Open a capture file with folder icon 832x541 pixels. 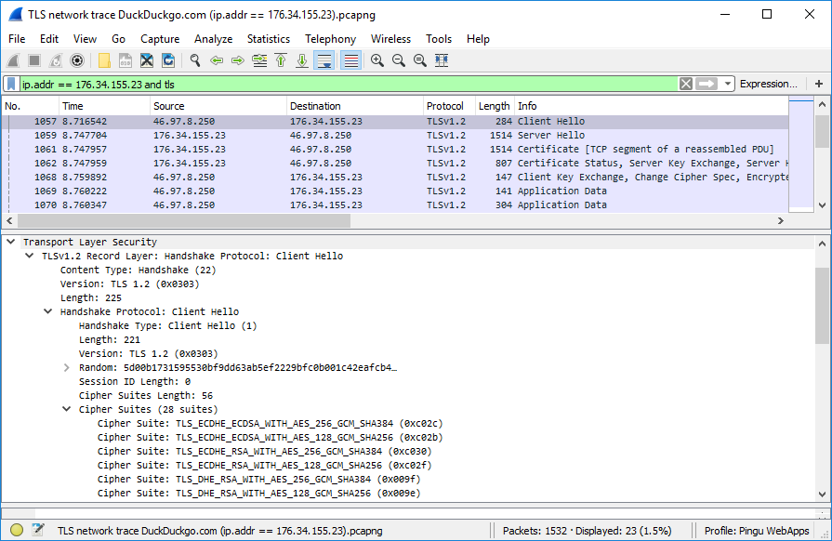[104, 60]
